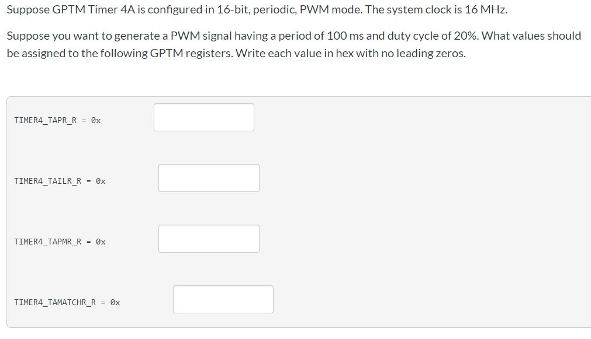Click the 0x prefix beside TIMER4_TAPR_R
Screen dimensions: 591x339
96,120
